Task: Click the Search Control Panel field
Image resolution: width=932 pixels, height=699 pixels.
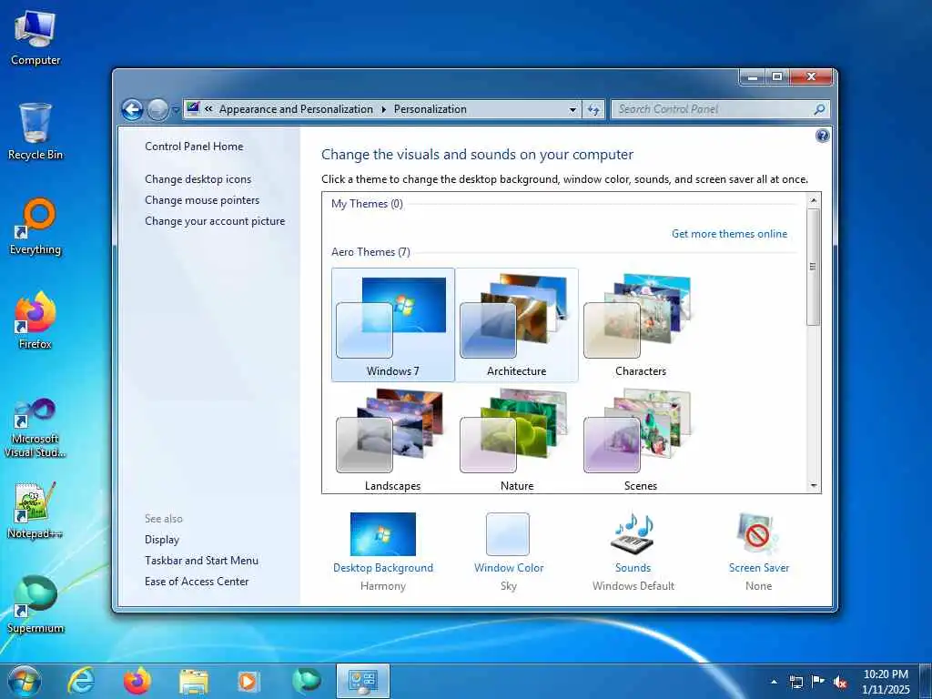Action: tap(714, 109)
